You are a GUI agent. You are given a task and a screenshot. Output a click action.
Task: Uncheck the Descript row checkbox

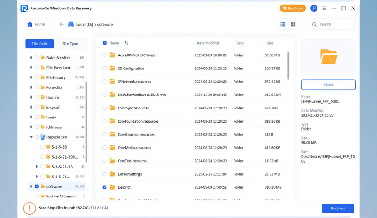[x=105, y=187]
